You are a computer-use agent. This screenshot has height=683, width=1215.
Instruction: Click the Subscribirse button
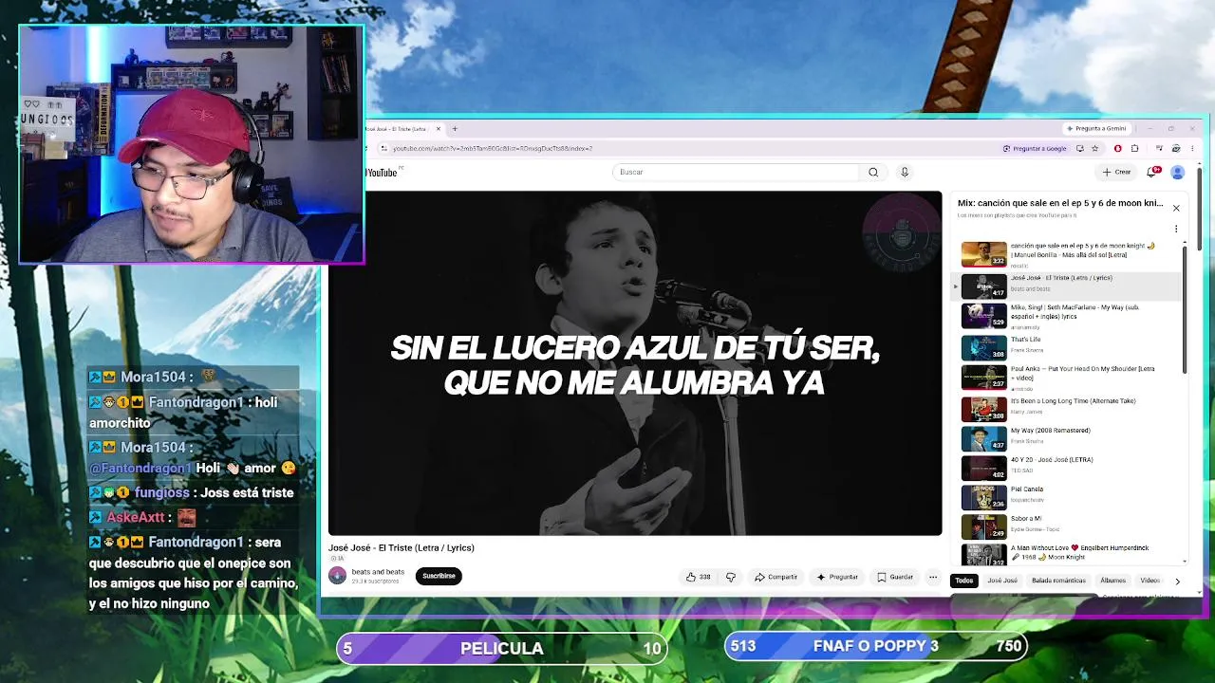[439, 576]
